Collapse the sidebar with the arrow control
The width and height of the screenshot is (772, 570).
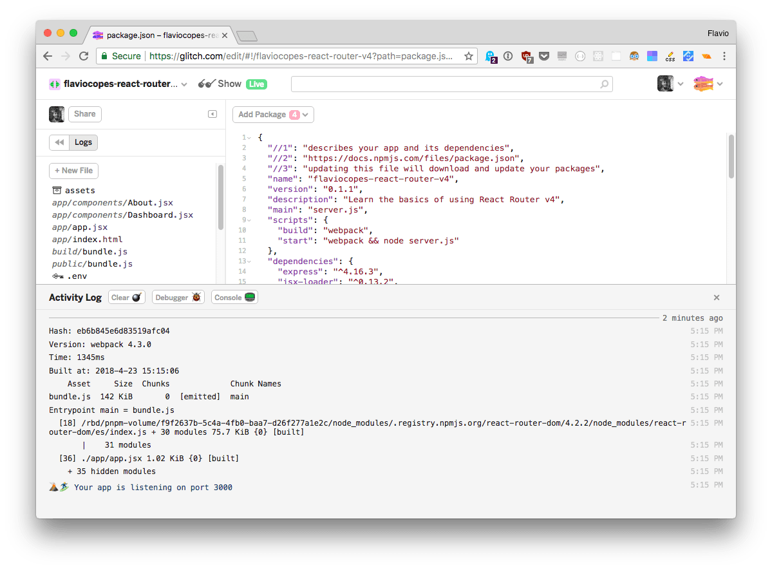point(212,114)
